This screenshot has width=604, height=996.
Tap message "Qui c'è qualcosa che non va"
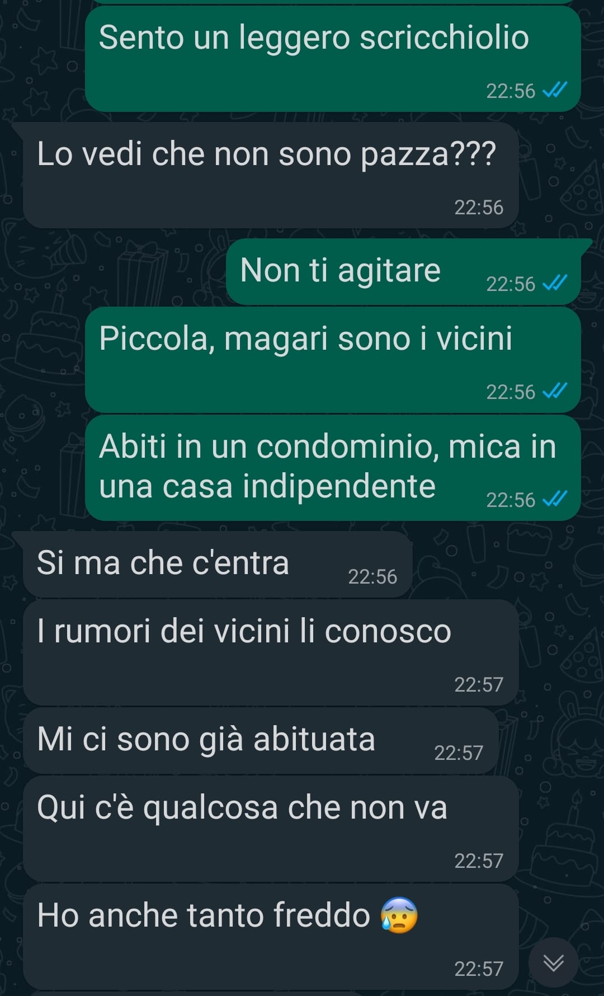tap(271, 829)
